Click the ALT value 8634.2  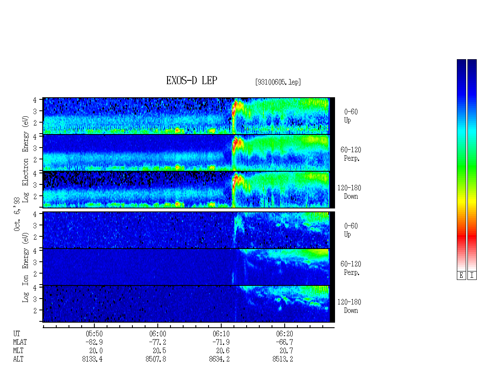(x=219, y=359)
